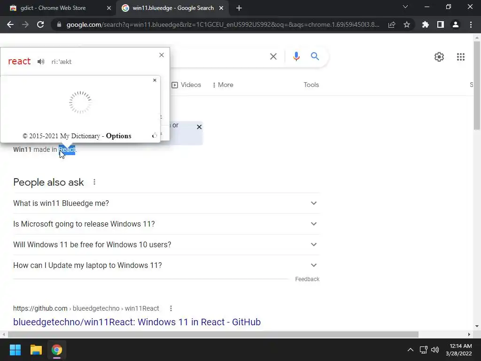Click the 'People also ask' heading

click(x=48, y=182)
